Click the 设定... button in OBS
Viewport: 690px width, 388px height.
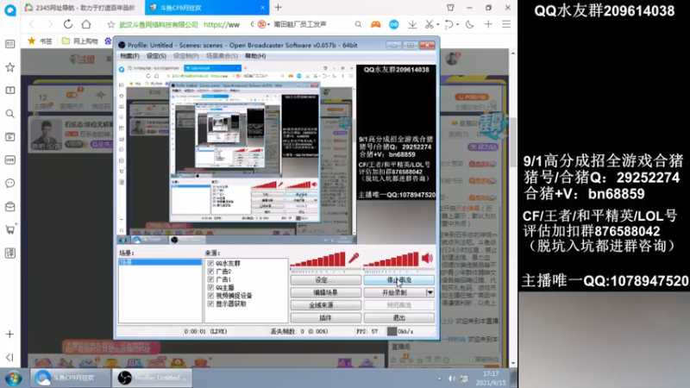coord(326,279)
